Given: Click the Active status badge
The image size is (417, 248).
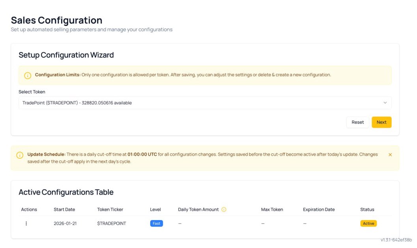Looking at the screenshot, I should tap(368, 223).
